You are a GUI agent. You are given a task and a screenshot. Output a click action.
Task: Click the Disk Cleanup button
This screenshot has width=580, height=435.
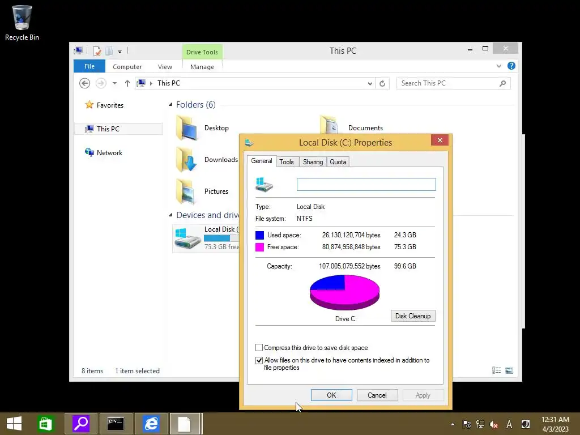[413, 316]
